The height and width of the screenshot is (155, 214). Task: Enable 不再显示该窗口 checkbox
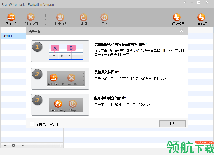pyautogui.click(x=32, y=124)
